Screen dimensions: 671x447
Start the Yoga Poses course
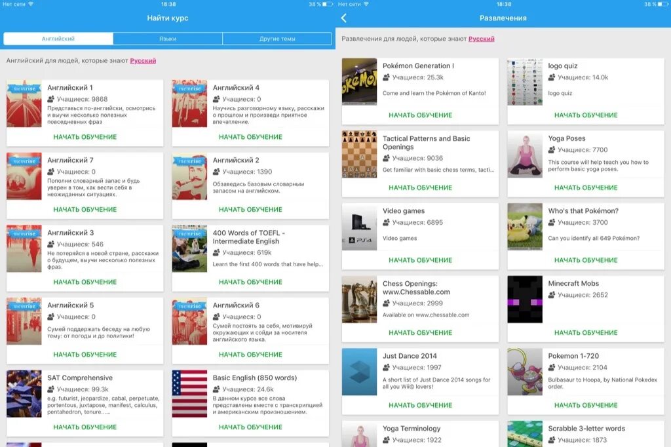586,187
